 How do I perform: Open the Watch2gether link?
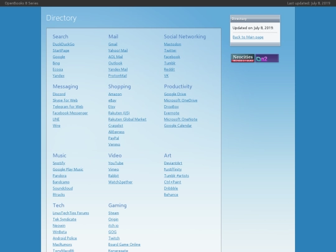click(x=121, y=182)
